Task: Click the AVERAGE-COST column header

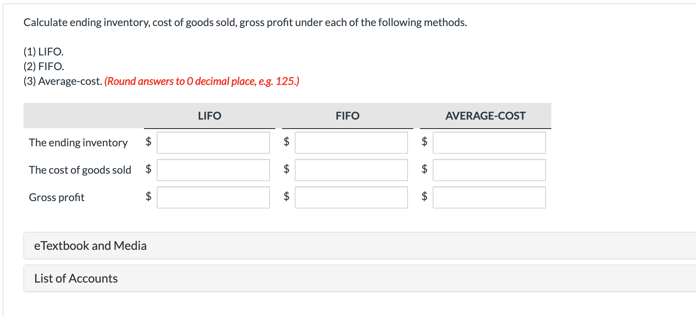Action: pyautogui.click(x=486, y=116)
